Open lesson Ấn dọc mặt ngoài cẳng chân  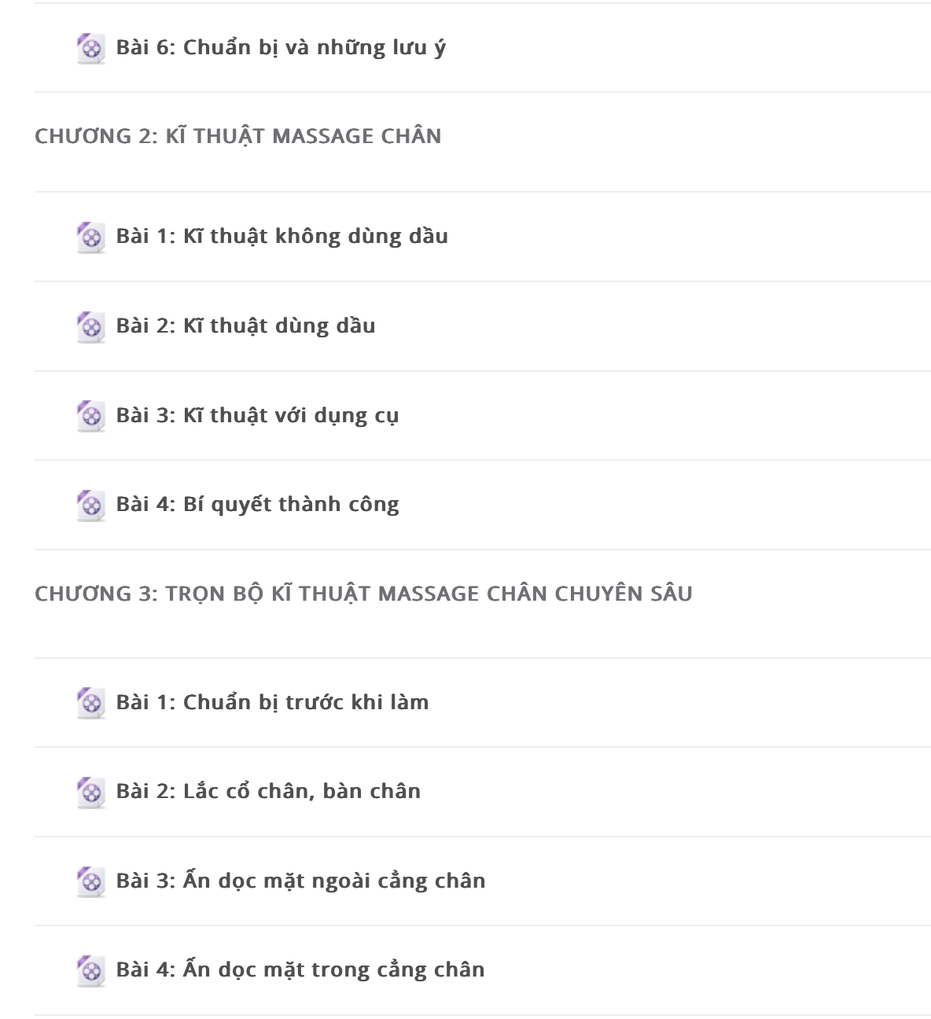[334, 881]
